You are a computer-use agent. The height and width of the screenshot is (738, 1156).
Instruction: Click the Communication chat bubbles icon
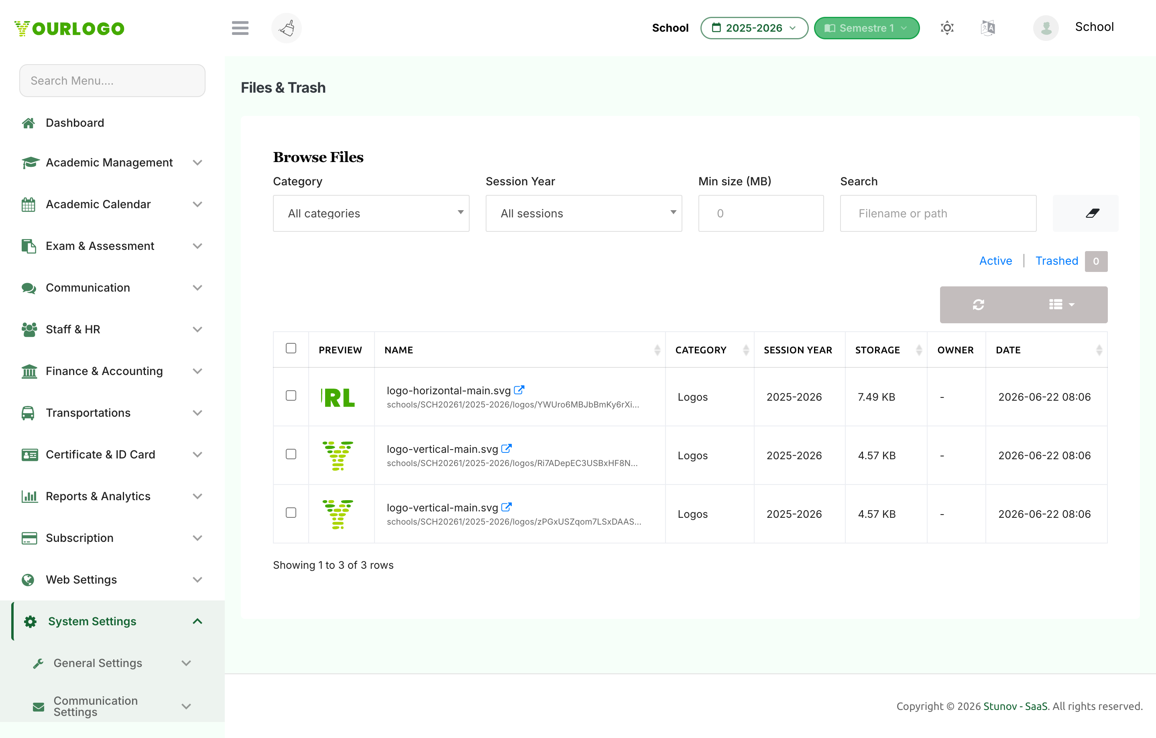pyautogui.click(x=29, y=288)
